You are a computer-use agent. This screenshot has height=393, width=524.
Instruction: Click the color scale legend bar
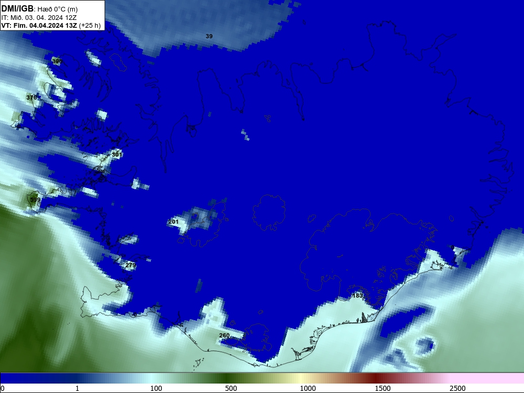click(262, 378)
